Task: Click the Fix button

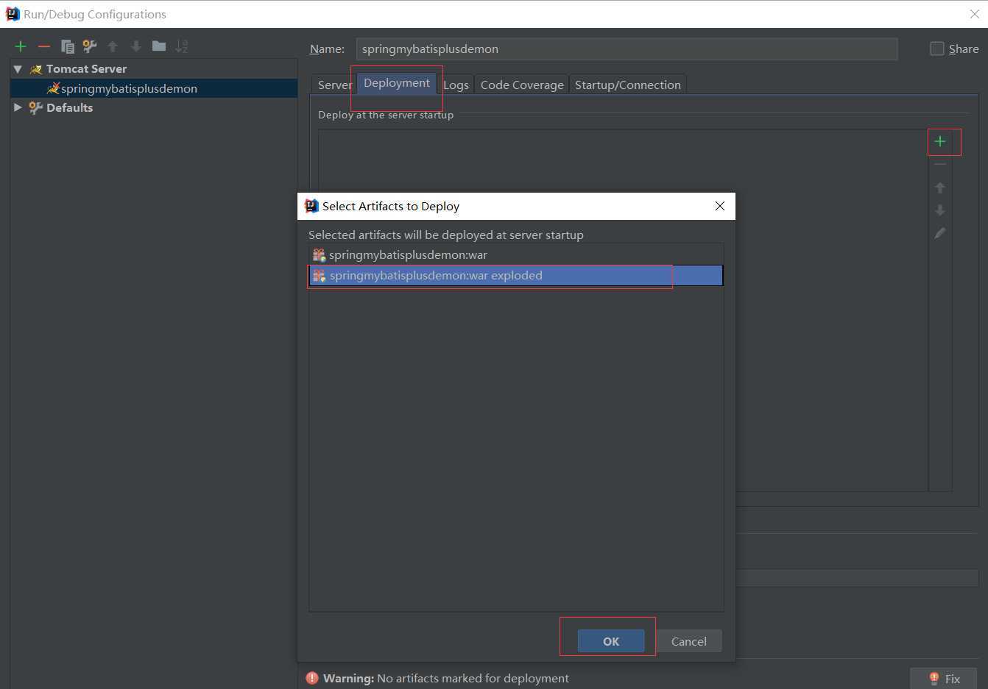Action: pos(944,678)
